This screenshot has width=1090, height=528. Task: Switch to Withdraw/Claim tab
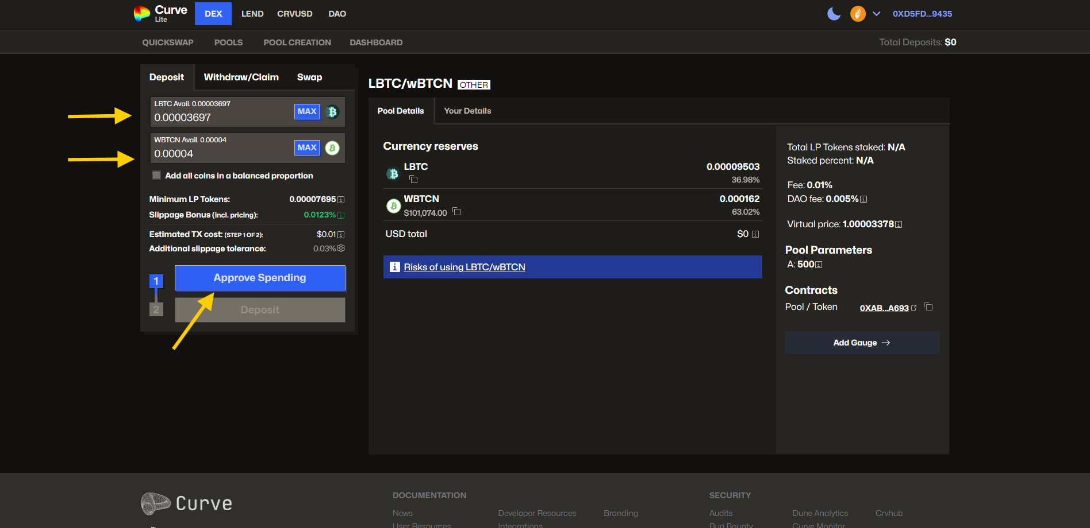coord(241,77)
